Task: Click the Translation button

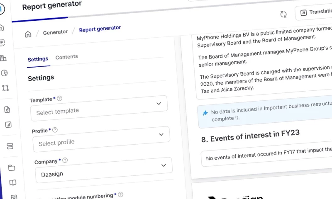Action: point(314,12)
